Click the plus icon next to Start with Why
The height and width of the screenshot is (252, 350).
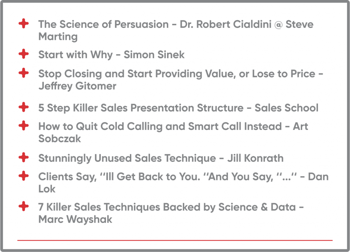(23, 54)
